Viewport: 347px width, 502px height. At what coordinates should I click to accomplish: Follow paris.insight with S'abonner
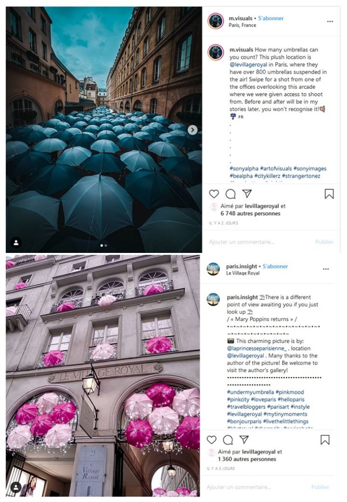[275, 266]
